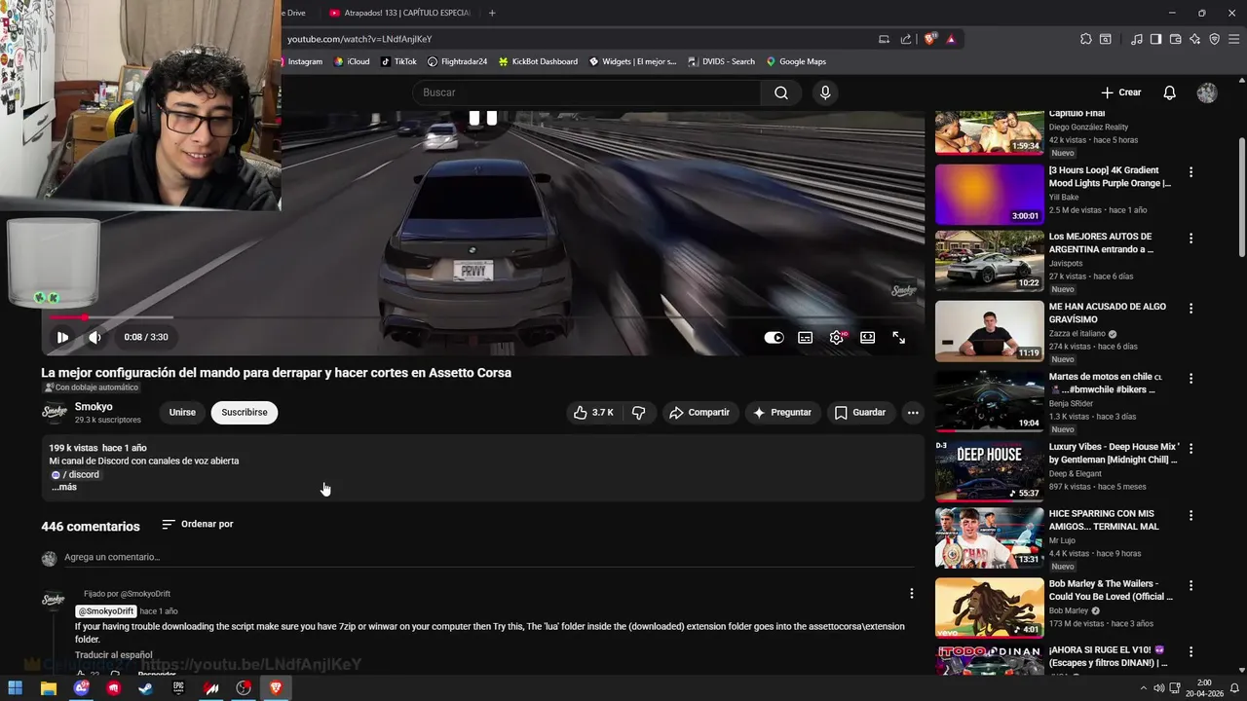The image size is (1247, 701).
Task: Open a new browser tab with plus
Action: (492, 13)
